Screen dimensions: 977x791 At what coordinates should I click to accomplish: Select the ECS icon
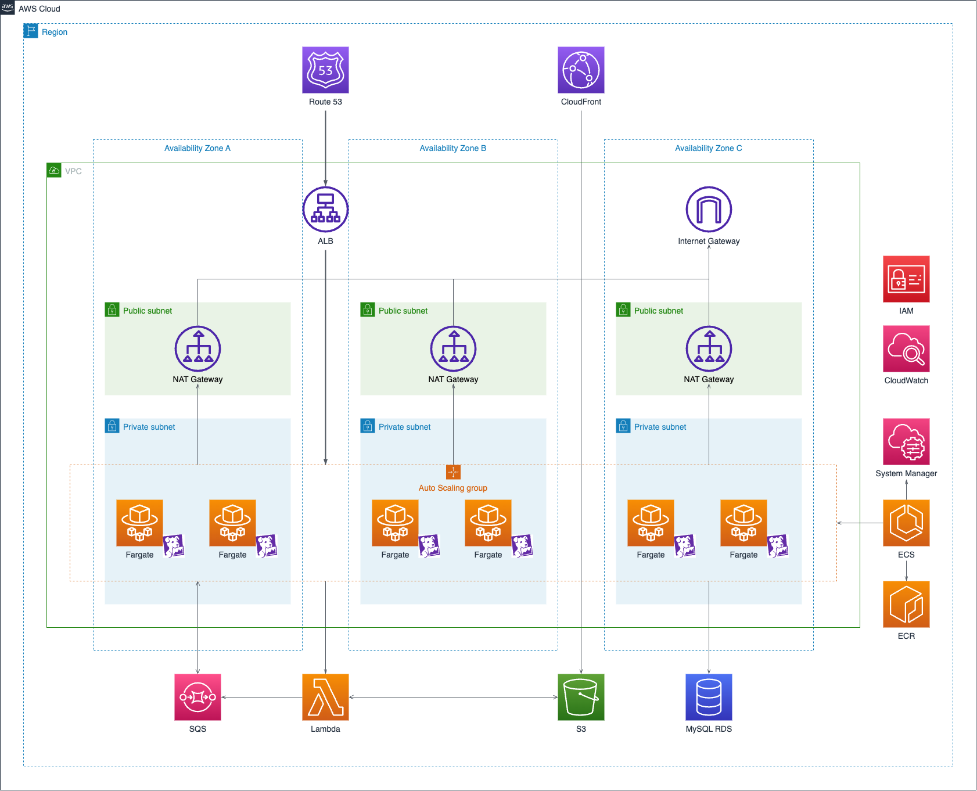tap(906, 523)
